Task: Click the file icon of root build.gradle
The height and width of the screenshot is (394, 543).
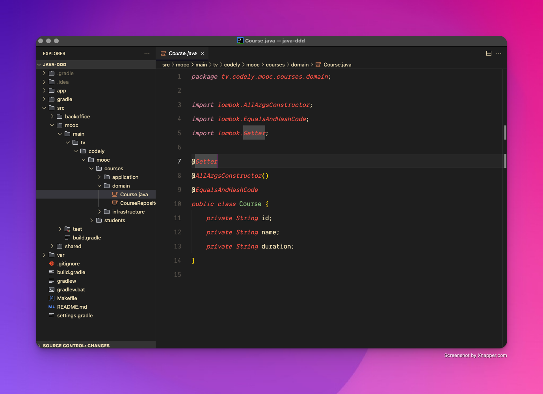Action: click(52, 272)
